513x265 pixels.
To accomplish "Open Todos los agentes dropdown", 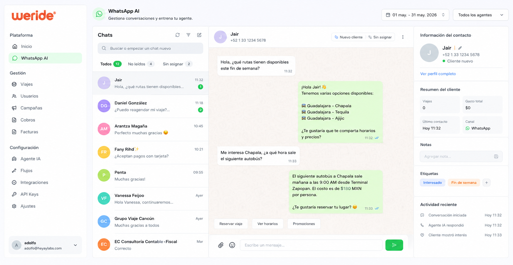I will click(480, 15).
